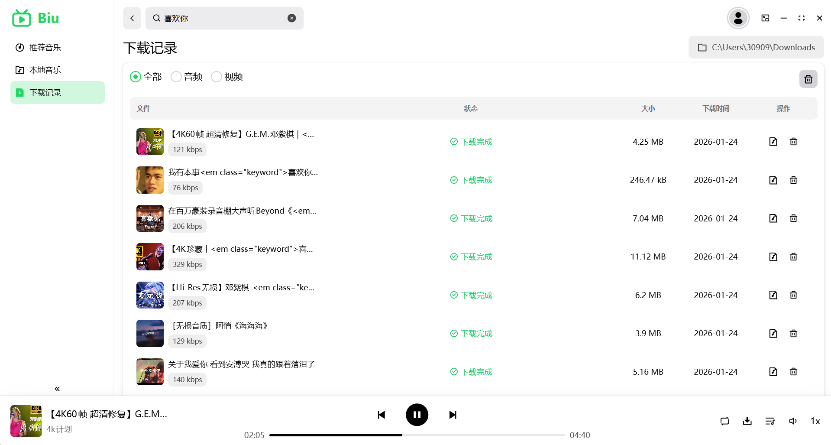Toggle loop mode in the player bar
This screenshot has height=445, width=831.
[724, 421]
